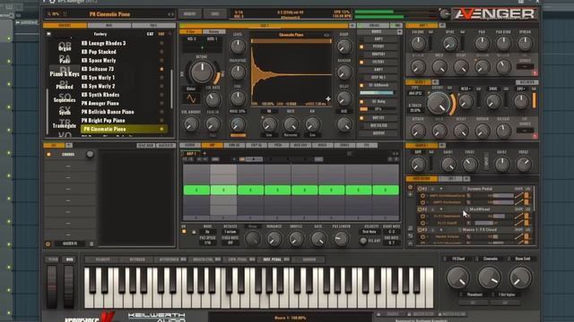Click gear icon at bottom of FX panel
Viewport: 574px width, 322px height.
click(48, 244)
